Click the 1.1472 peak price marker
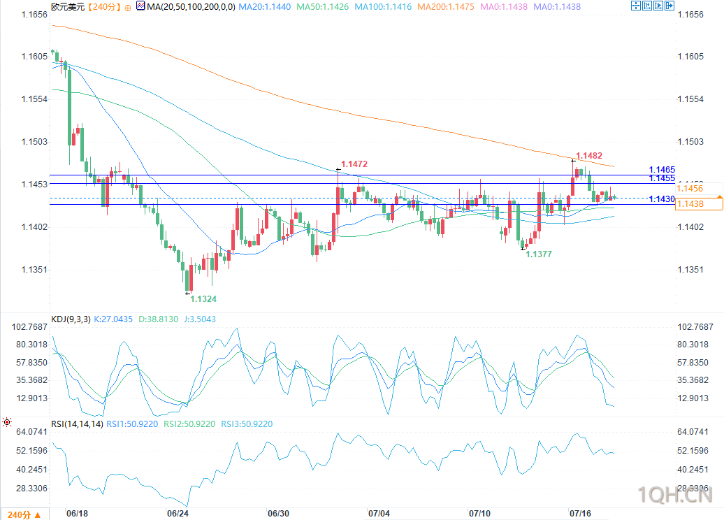The width and height of the screenshot is (724, 520). point(354,164)
